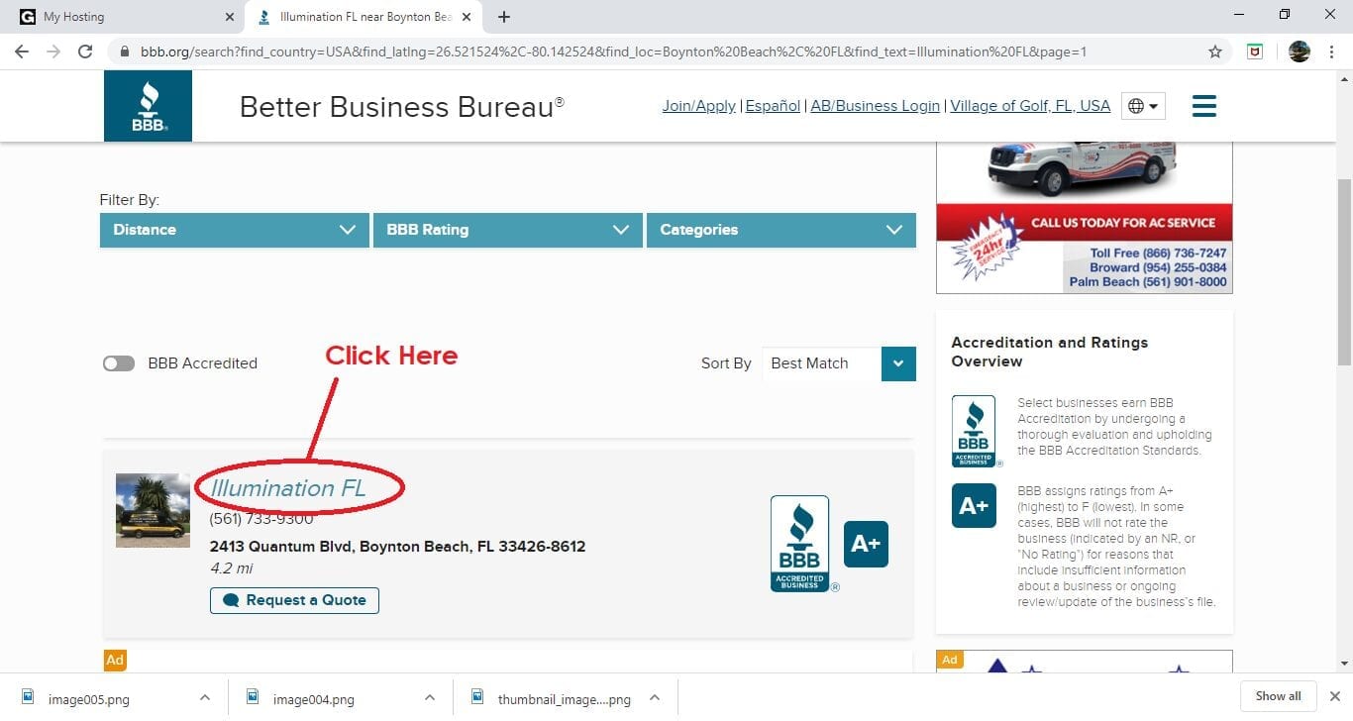Screen dimensions: 1353x721
Task: Open the globe language selector
Action: tap(1143, 106)
